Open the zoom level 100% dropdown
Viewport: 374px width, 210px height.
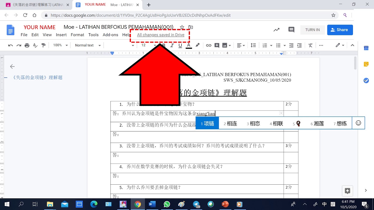(60, 45)
